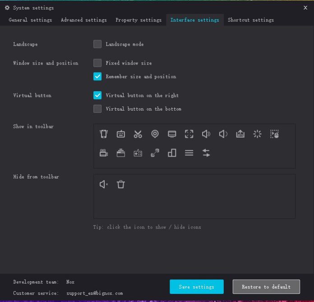Screen dimensions: 314x302
Task: Click the APK install icon
Action: (x=240, y=134)
